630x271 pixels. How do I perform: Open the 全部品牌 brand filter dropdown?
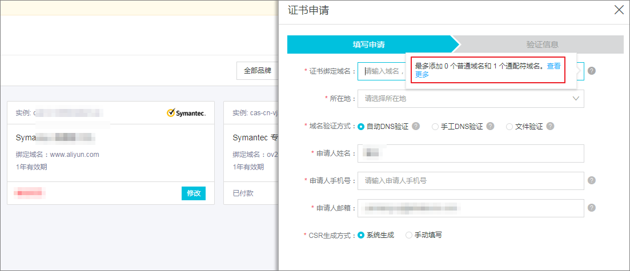pos(258,71)
